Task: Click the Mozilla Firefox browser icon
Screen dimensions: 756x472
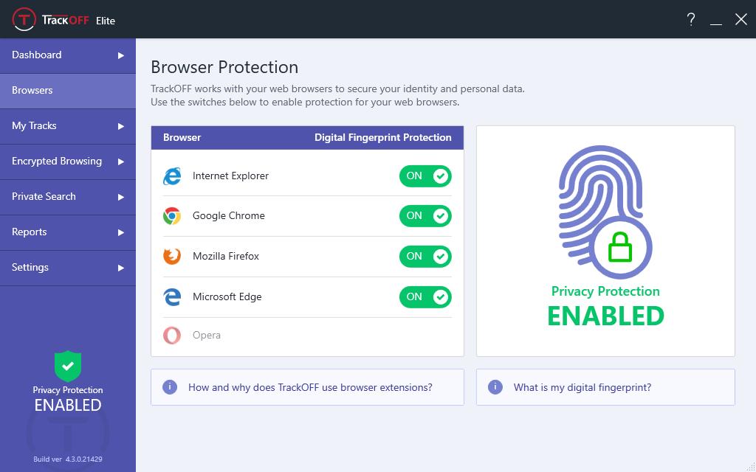Action: [x=172, y=257]
